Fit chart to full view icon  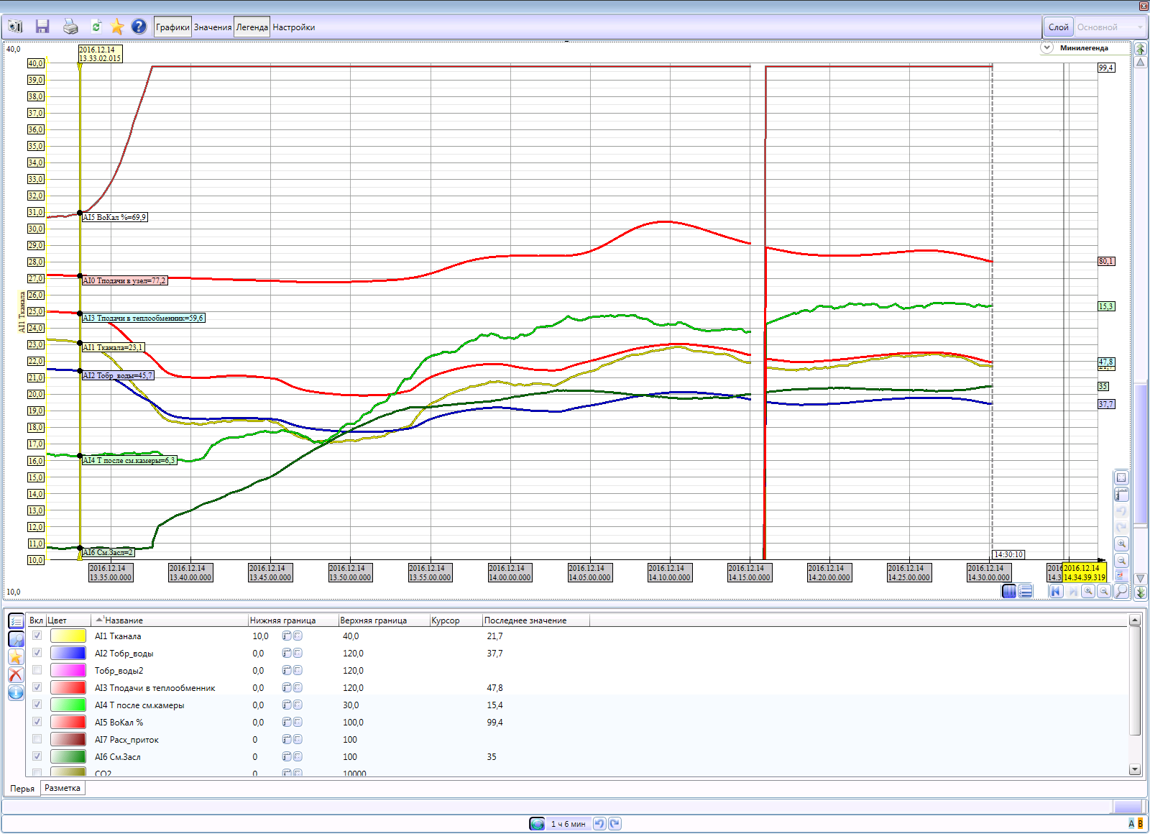[x=1121, y=478]
